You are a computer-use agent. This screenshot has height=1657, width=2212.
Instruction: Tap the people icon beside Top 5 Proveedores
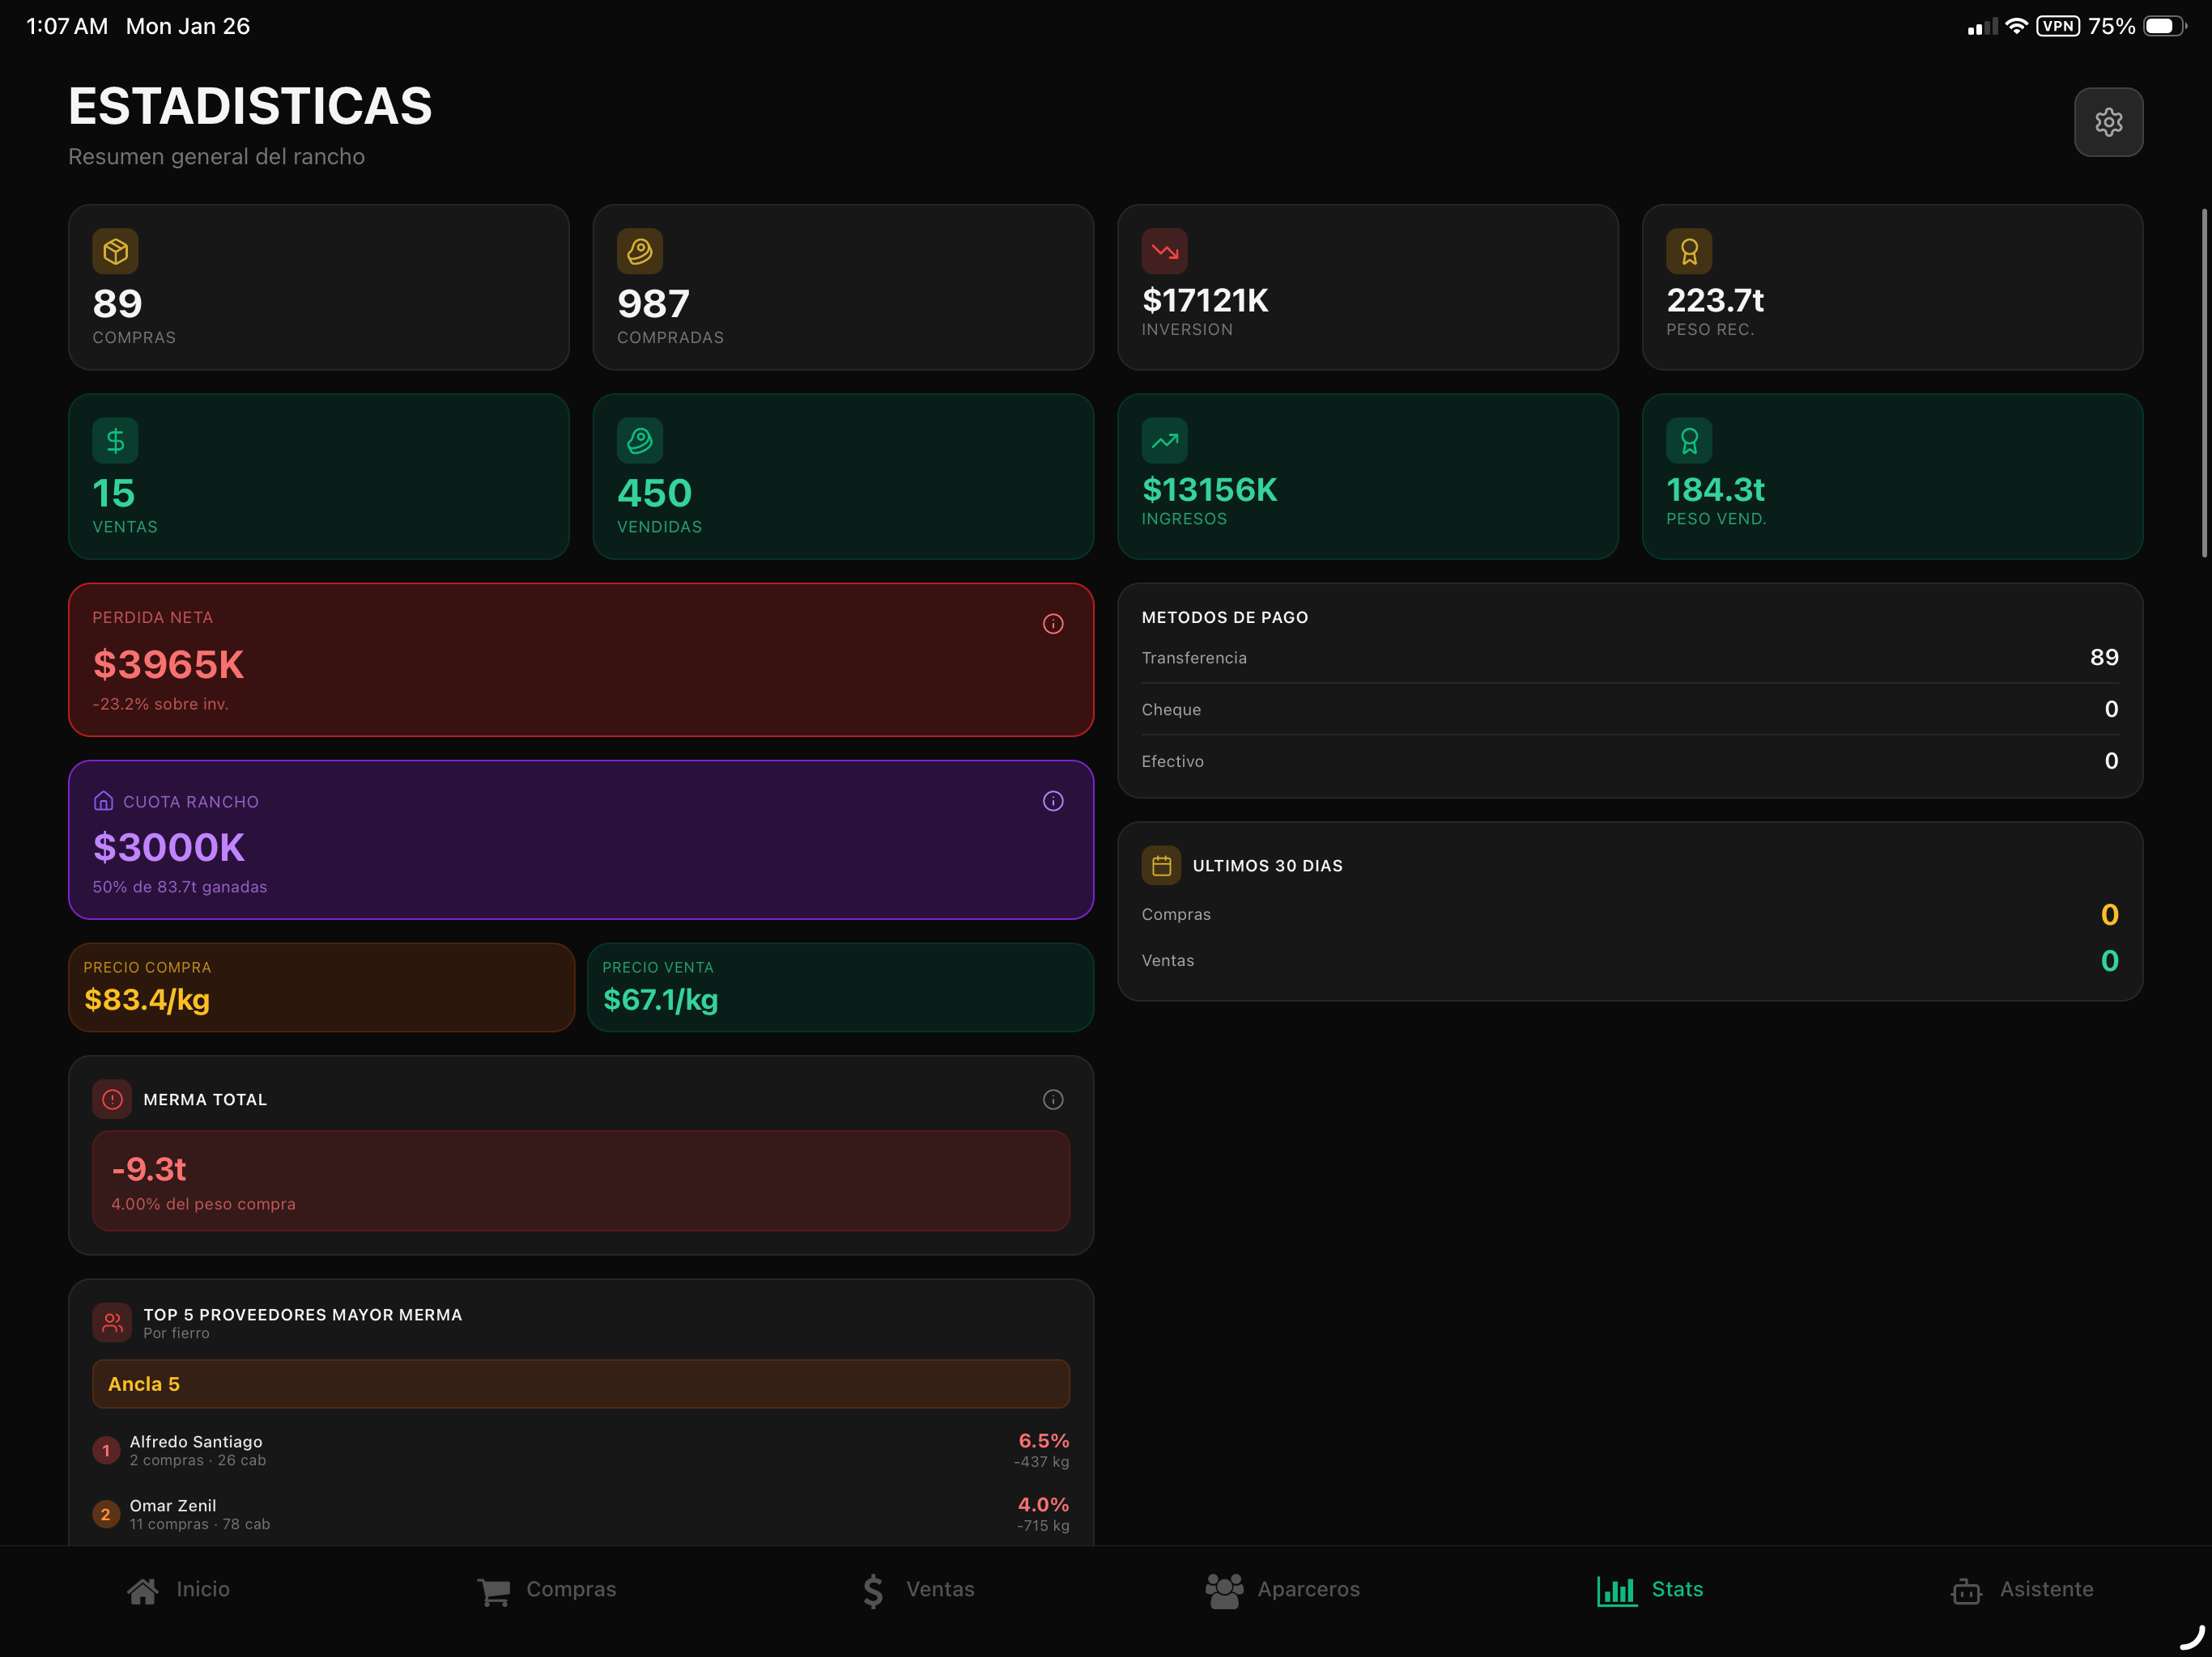click(x=112, y=1322)
